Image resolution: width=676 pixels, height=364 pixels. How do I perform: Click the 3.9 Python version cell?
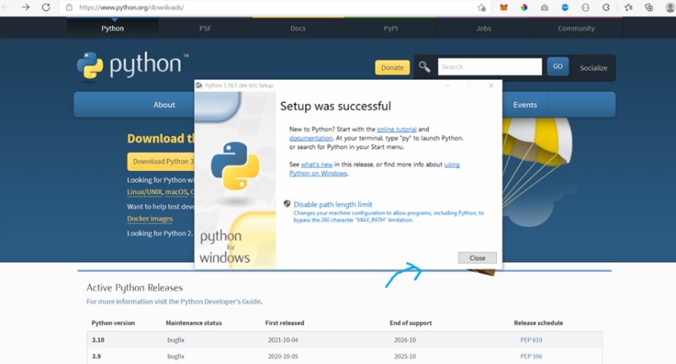(x=96, y=356)
